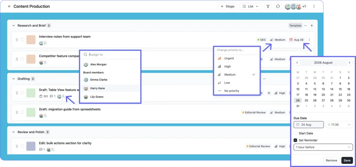The width and height of the screenshot is (356, 167).
Task: Open the 1 hour before reminder dropdown
Action: point(323,147)
